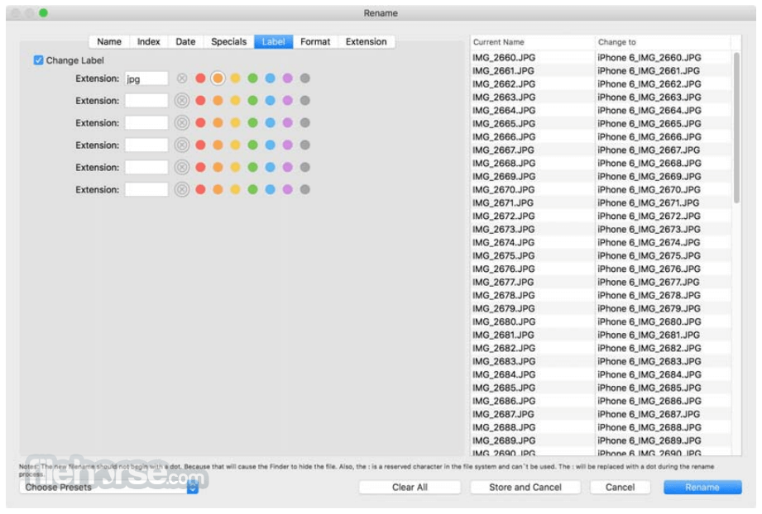
Task: Click the fifth Extension input field
Action: click(x=146, y=168)
